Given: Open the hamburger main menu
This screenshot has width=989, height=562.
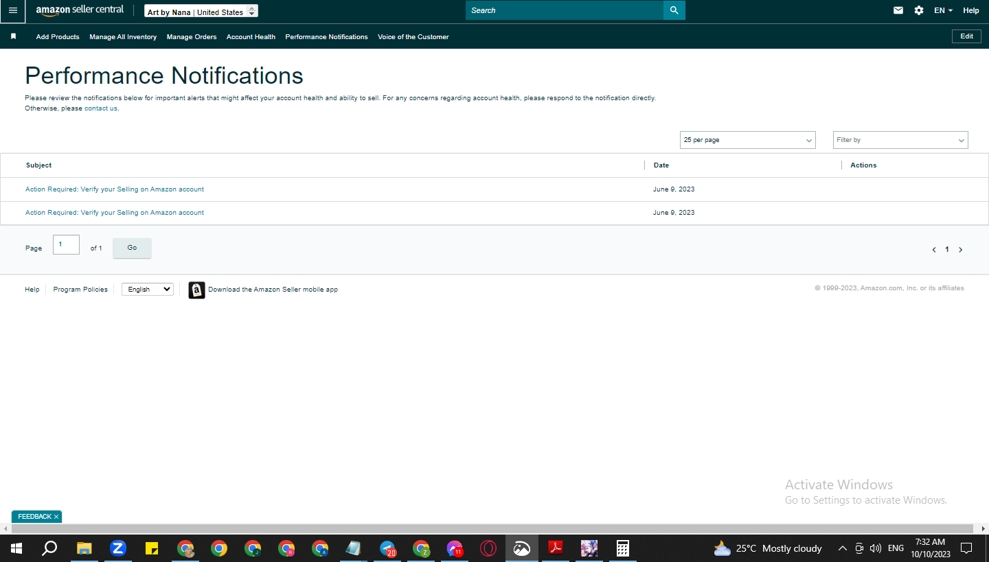Looking at the screenshot, I should coord(12,10).
